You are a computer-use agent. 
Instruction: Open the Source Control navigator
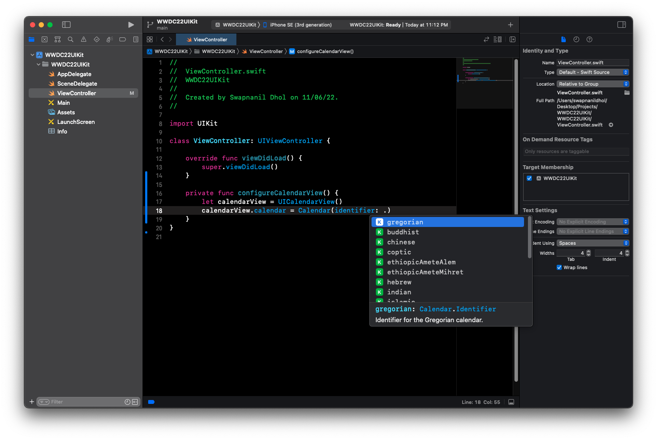[44, 40]
